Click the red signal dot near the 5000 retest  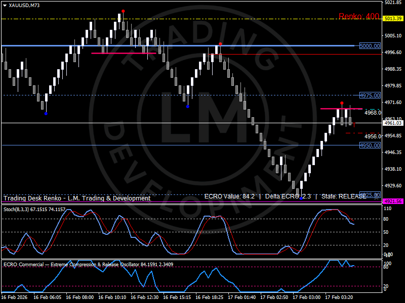[x=220, y=45]
